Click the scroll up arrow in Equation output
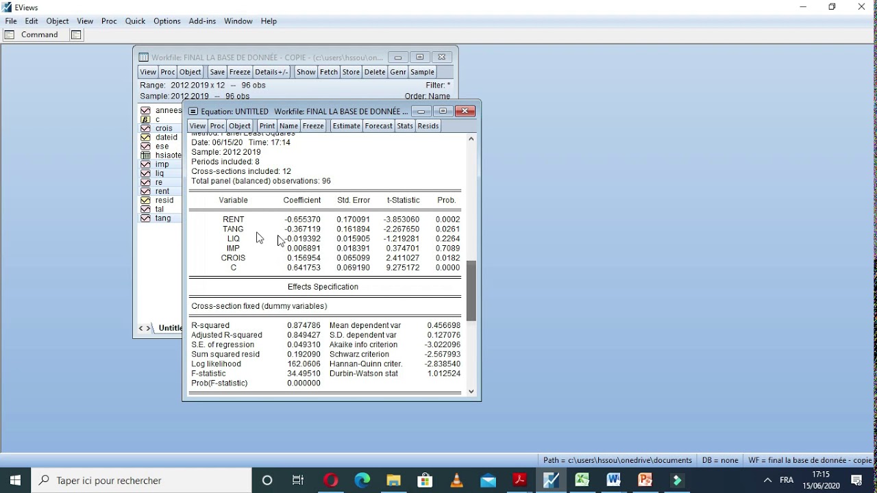The width and height of the screenshot is (877, 493). coord(471,139)
